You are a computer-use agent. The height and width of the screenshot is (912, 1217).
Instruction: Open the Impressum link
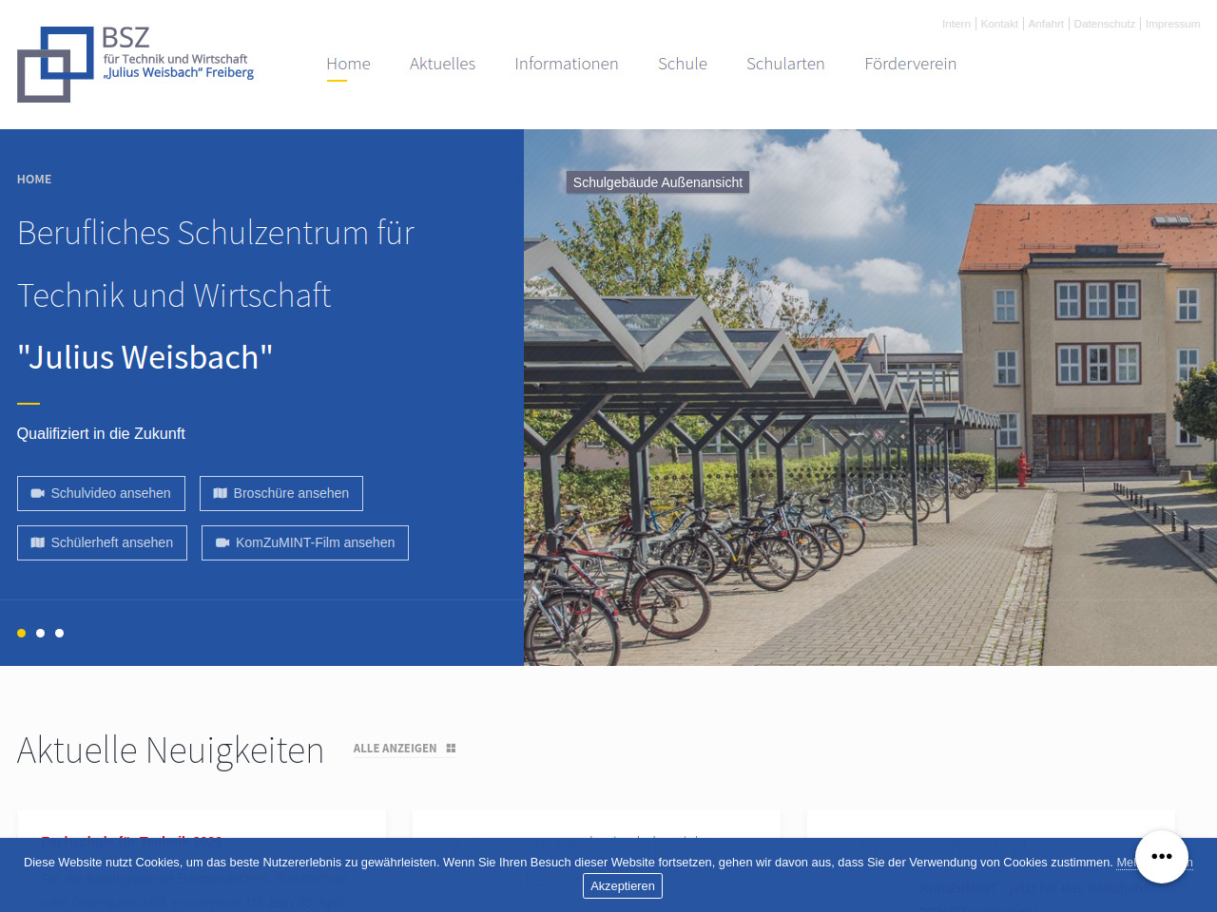(1172, 24)
